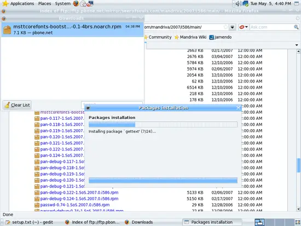The width and height of the screenshot is (301, 226).
Task: Open the pan-debug-0.120 package link
Action: pos(62,180)
